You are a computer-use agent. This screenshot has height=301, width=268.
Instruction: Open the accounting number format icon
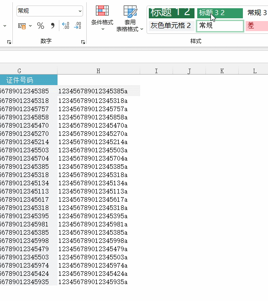click(x=22, y=26)
